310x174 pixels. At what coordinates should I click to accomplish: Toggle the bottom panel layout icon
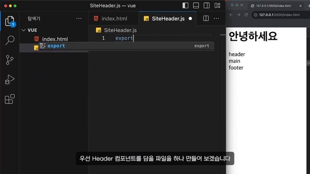click(x=196, y=5)
